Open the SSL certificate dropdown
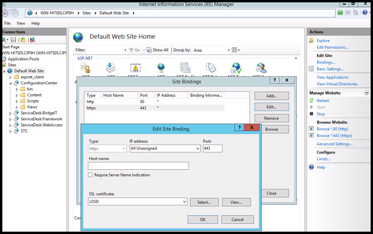This screenshot has height=234, width=373. pos(184,202)
